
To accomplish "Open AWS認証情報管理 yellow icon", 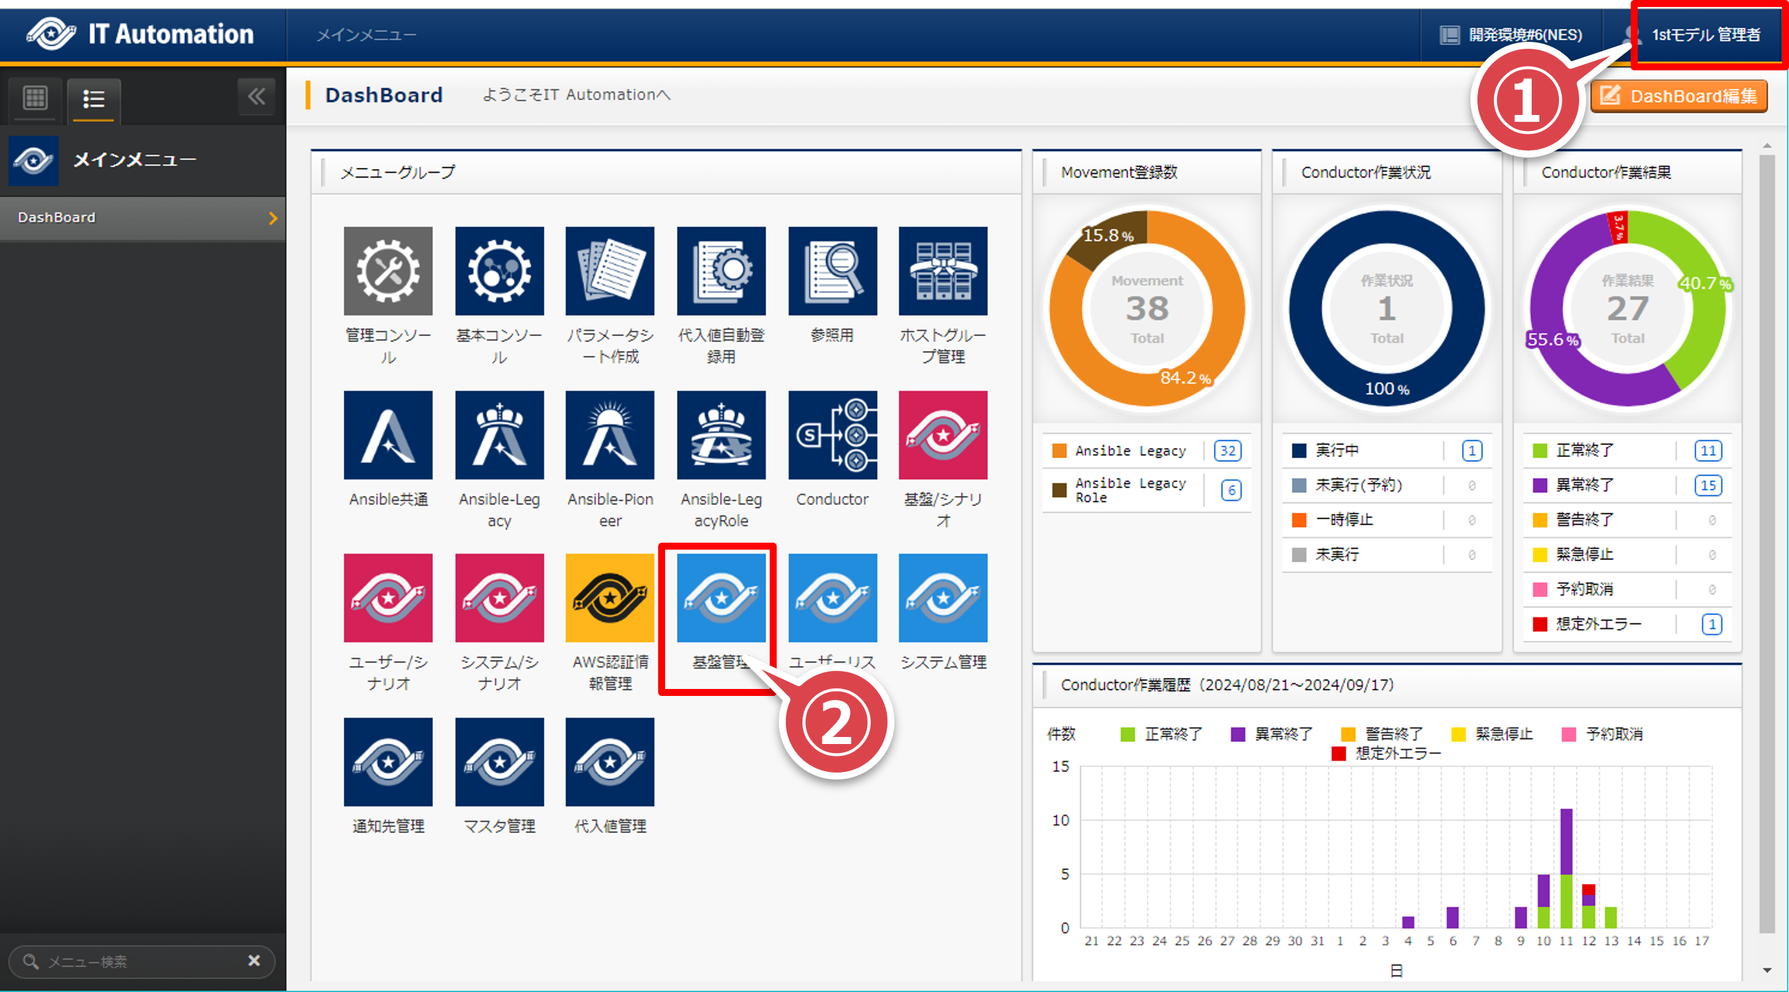I will click(609, 598).
